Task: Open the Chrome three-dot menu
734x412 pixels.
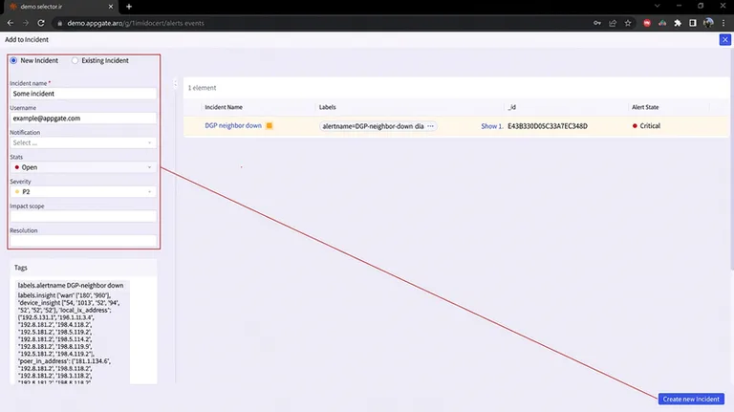Action: pos(723,23)
